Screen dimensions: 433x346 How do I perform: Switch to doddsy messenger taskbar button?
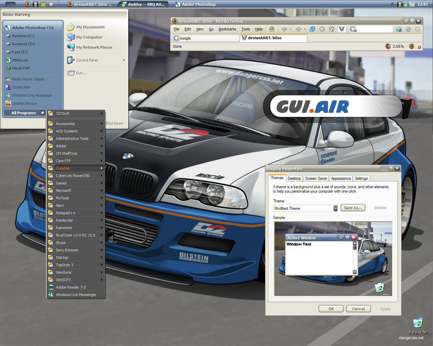(143, 4)
